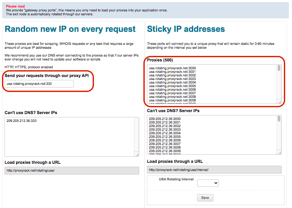Click the http://proxyrack.net/rotating/usa/interval/ URL field
This screenshot has width=292, height=208.
(x=214, y=170)
